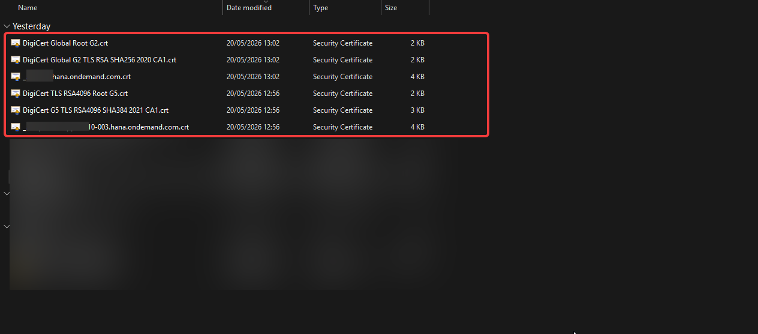Image resolution: width=758 pixels, height=334 pixels.
Task: Click Security Certificate type of DigiCert Global Root G2
Action: point(342,43)
